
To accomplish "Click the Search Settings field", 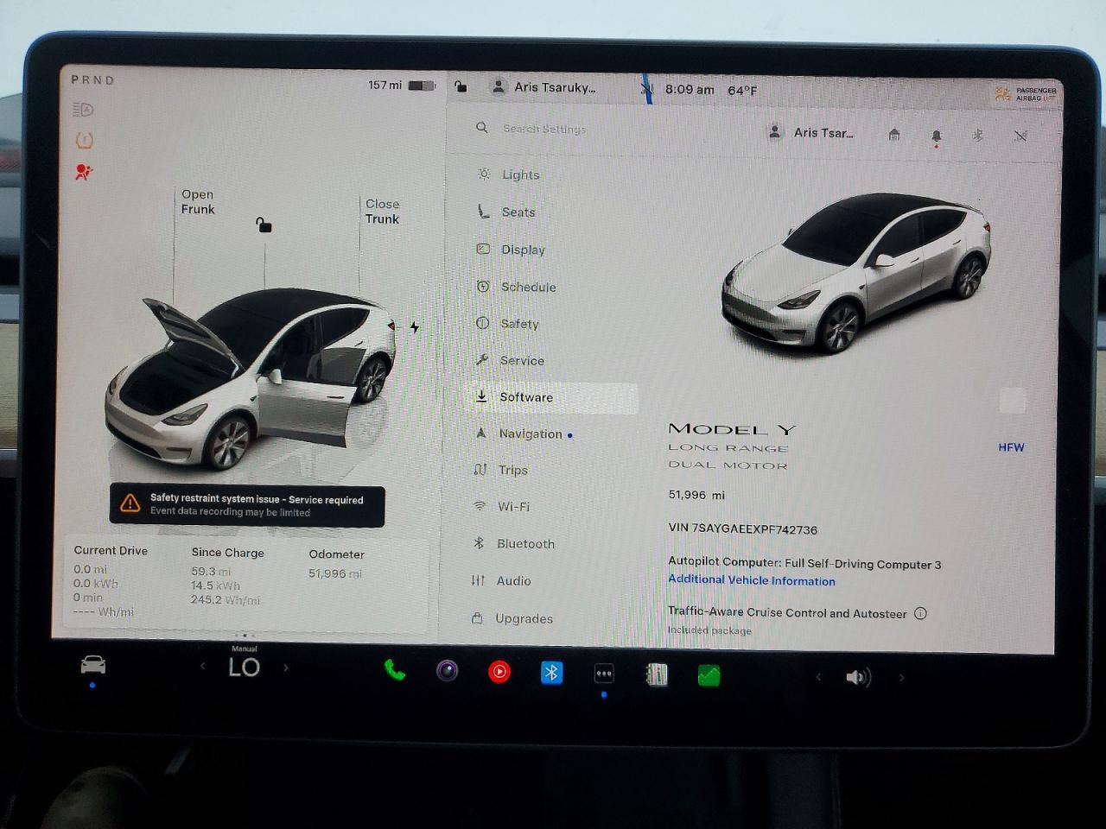I will (x=544, y=129).
